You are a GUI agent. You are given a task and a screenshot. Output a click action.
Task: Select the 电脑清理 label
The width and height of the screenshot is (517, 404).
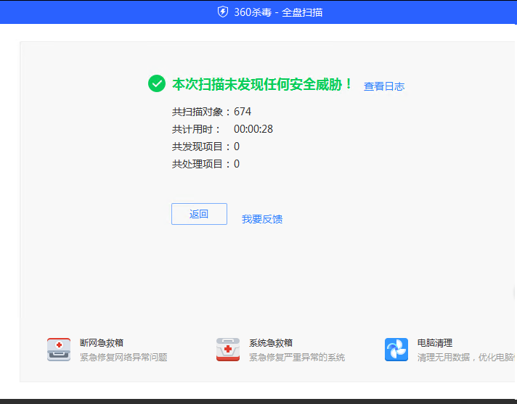(434, 343)
